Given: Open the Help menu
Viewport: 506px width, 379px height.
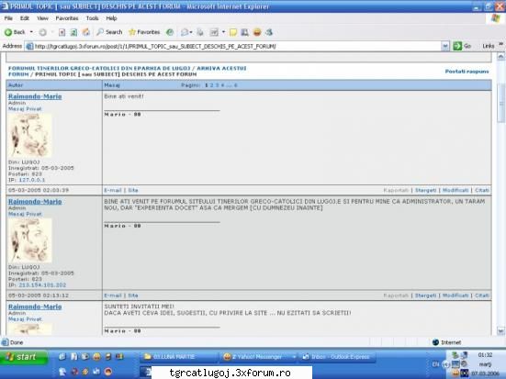Looking at the screenshot, I should 111,18.
